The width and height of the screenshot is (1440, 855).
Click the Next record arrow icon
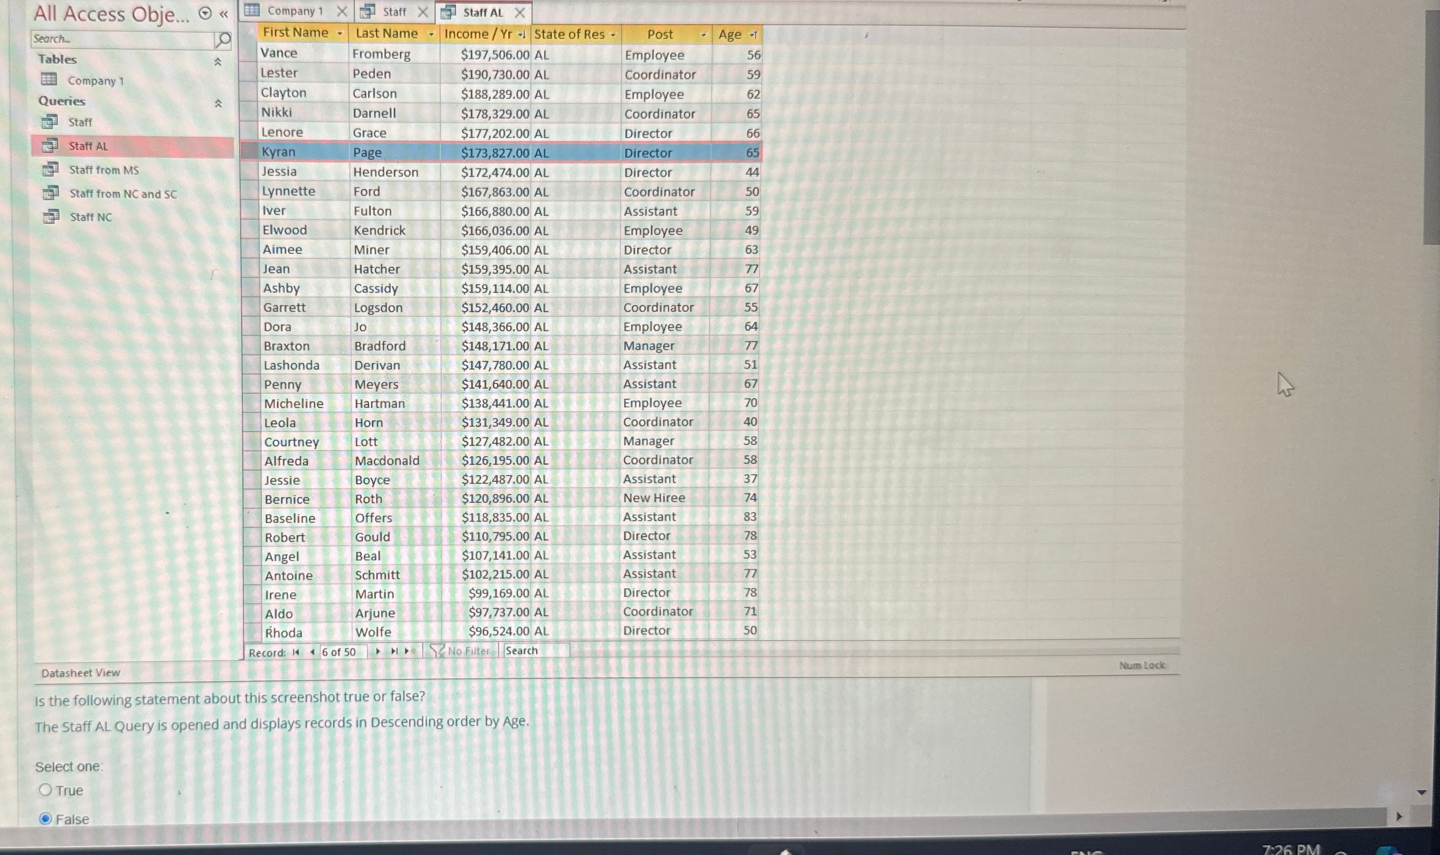(378, 652)
